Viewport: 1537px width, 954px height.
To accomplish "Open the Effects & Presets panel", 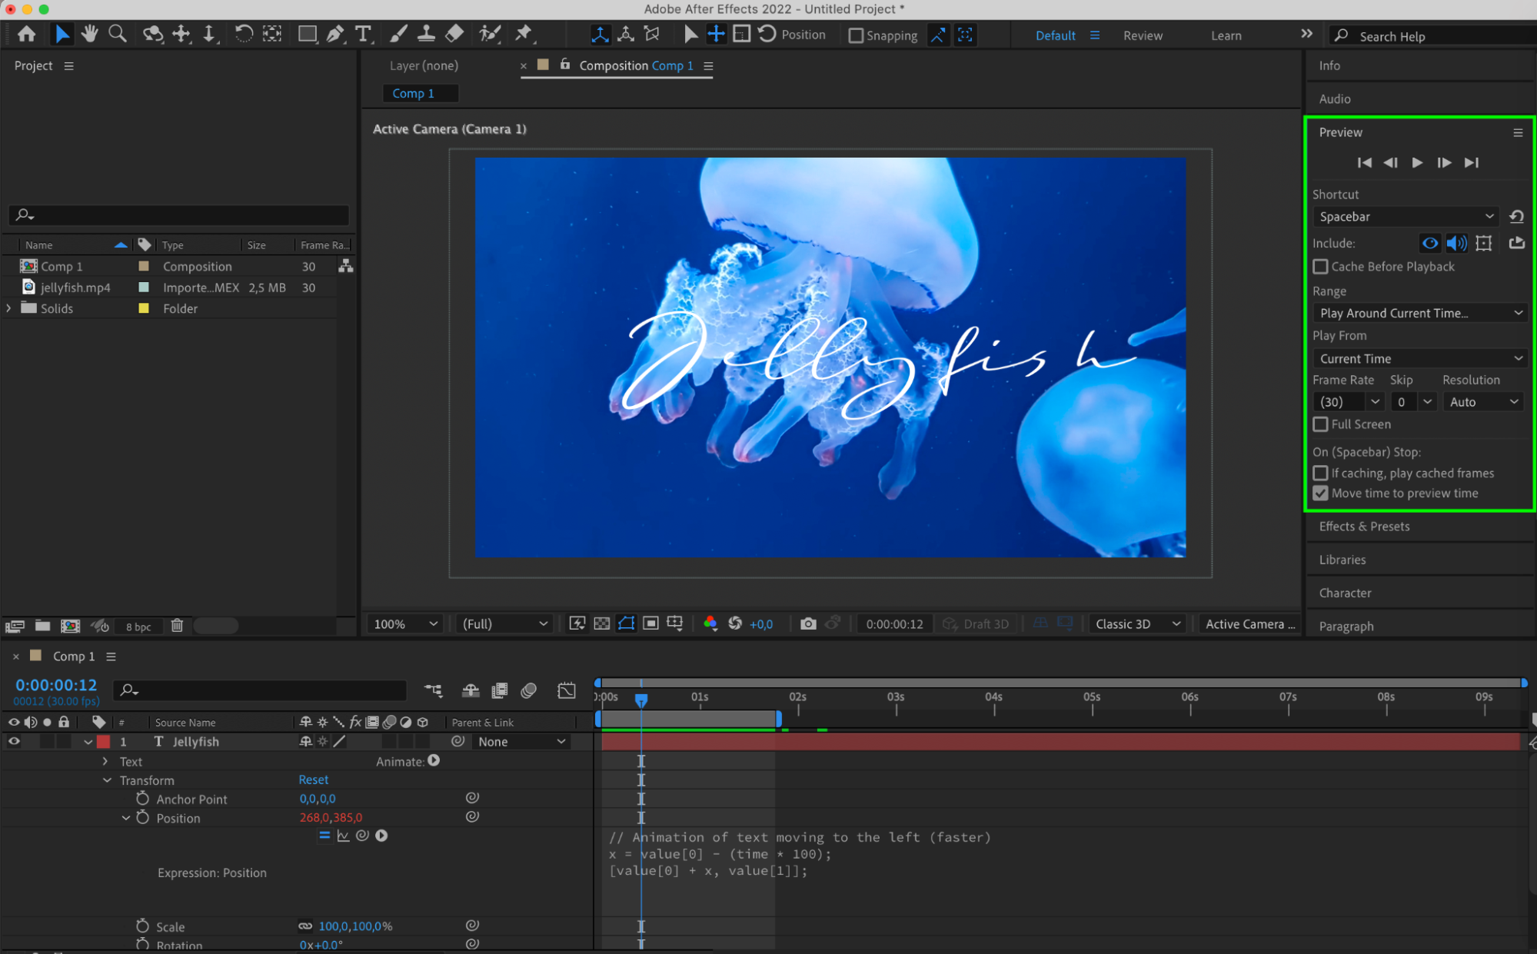I will pyautogui.click(x=1364, y=527).
